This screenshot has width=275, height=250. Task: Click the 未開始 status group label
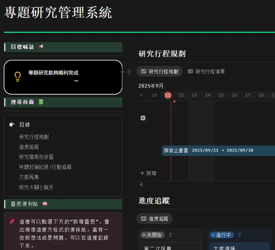coord(152,235)
